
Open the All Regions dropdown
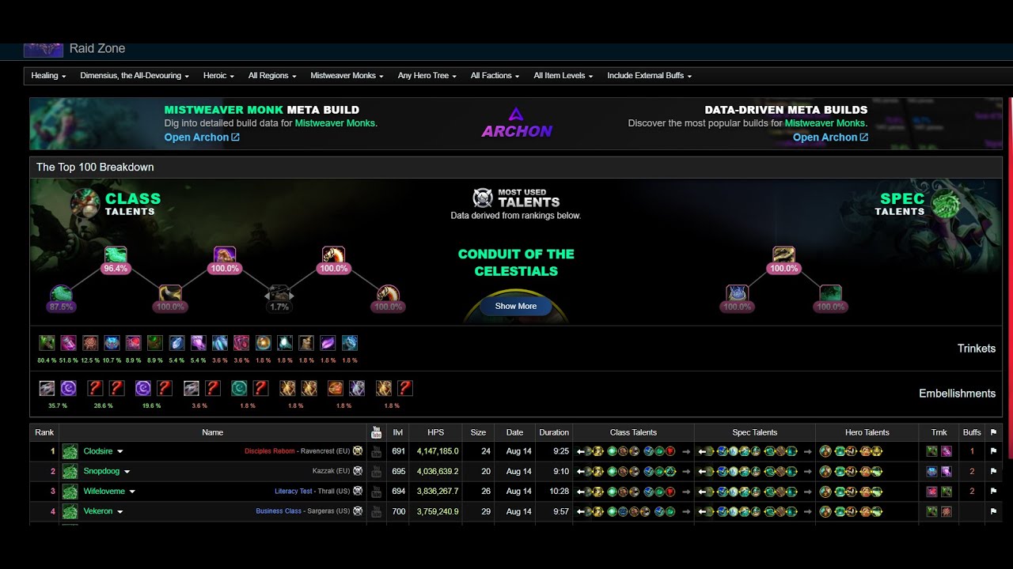272,76
